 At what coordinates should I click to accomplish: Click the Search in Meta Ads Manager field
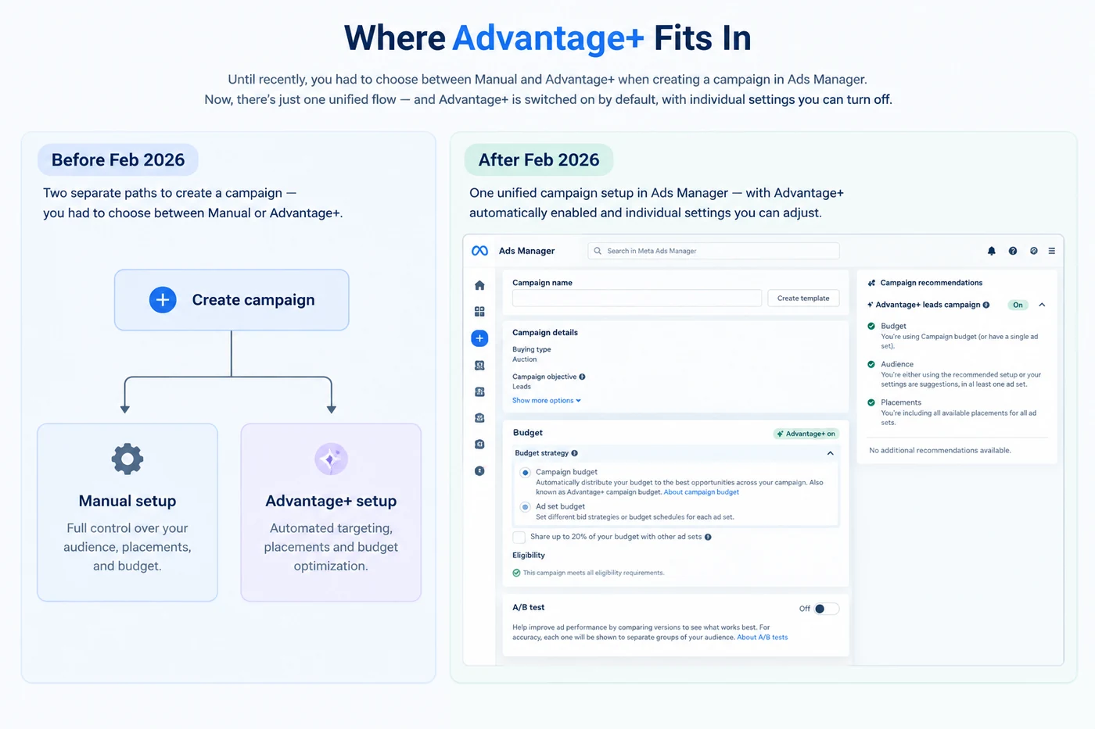coord(713,251)
